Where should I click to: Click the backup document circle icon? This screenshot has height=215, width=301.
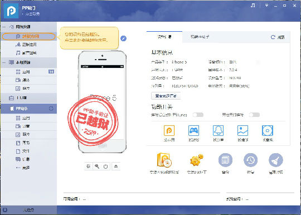click(x=225, y=160)
